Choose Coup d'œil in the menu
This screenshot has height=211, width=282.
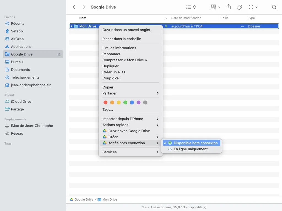(x=131, y=78)
